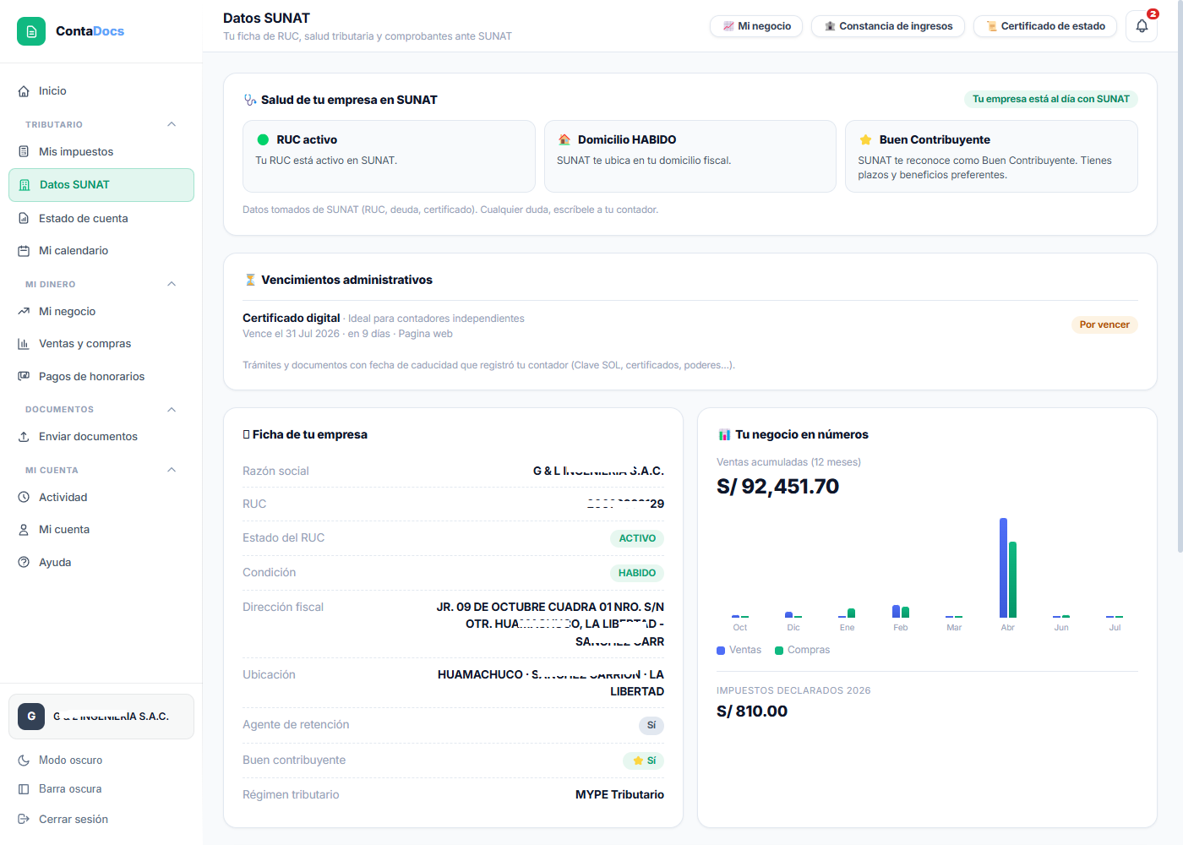
Task: Click the Mis impuestos document icon
Action: (24, 152)
